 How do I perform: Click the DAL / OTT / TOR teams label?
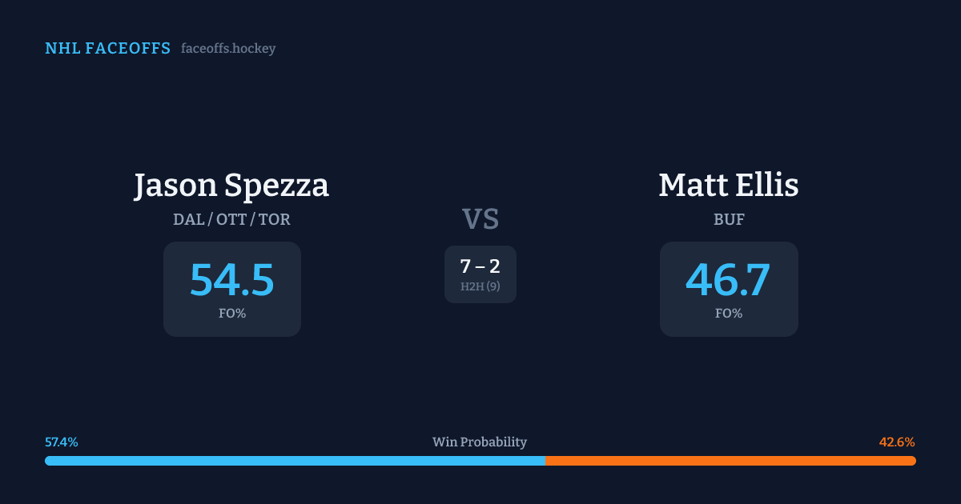[231, 219]
